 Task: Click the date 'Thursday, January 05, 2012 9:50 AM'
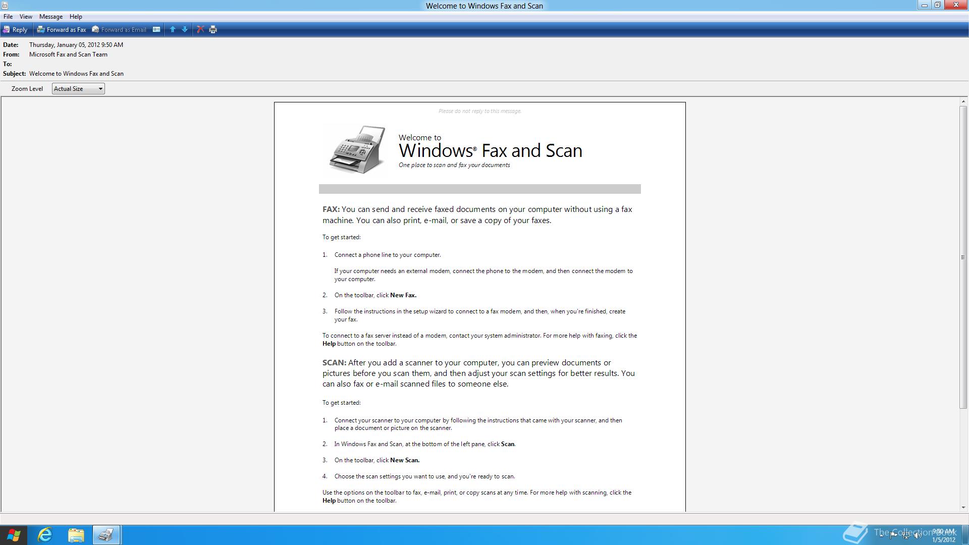(76, 45)
